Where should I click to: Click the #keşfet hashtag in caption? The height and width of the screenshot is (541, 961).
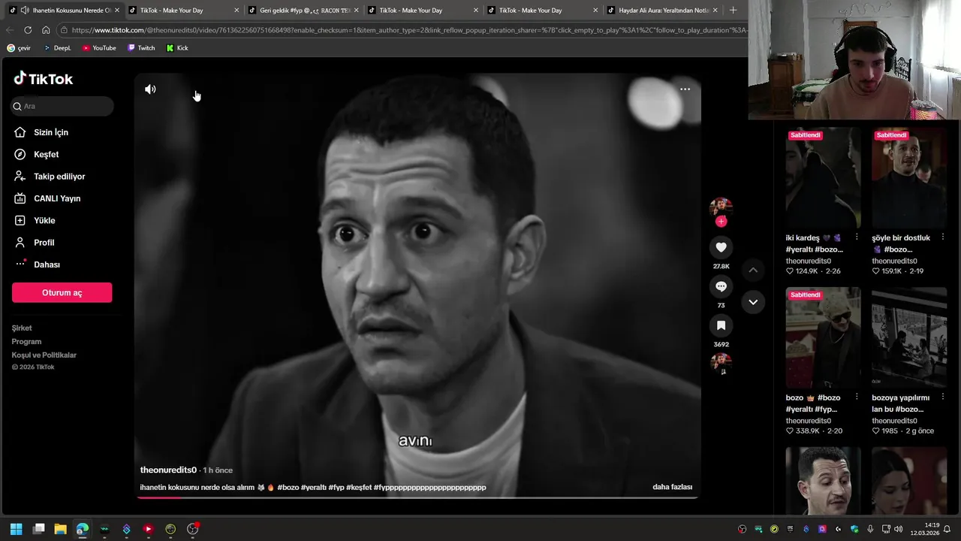pos(359,488)
